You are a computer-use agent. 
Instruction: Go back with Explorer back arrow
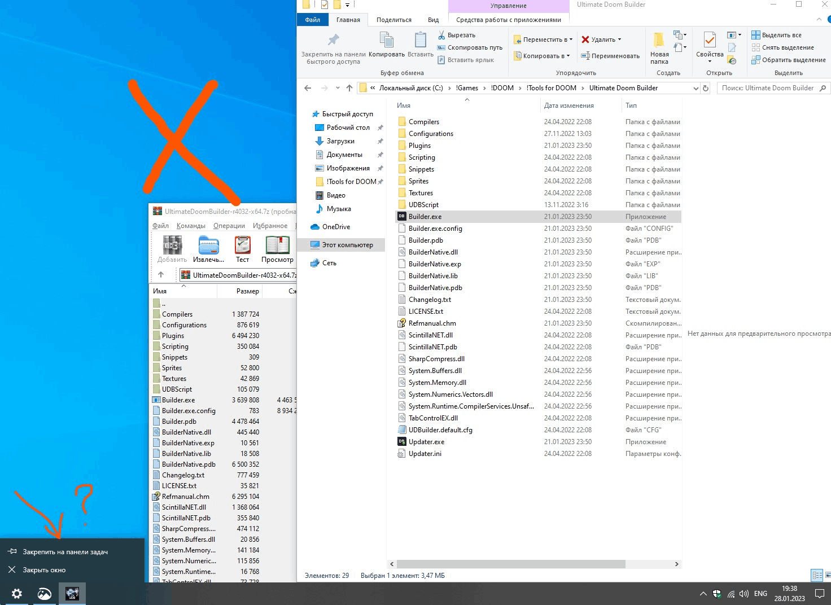[308, 88]
